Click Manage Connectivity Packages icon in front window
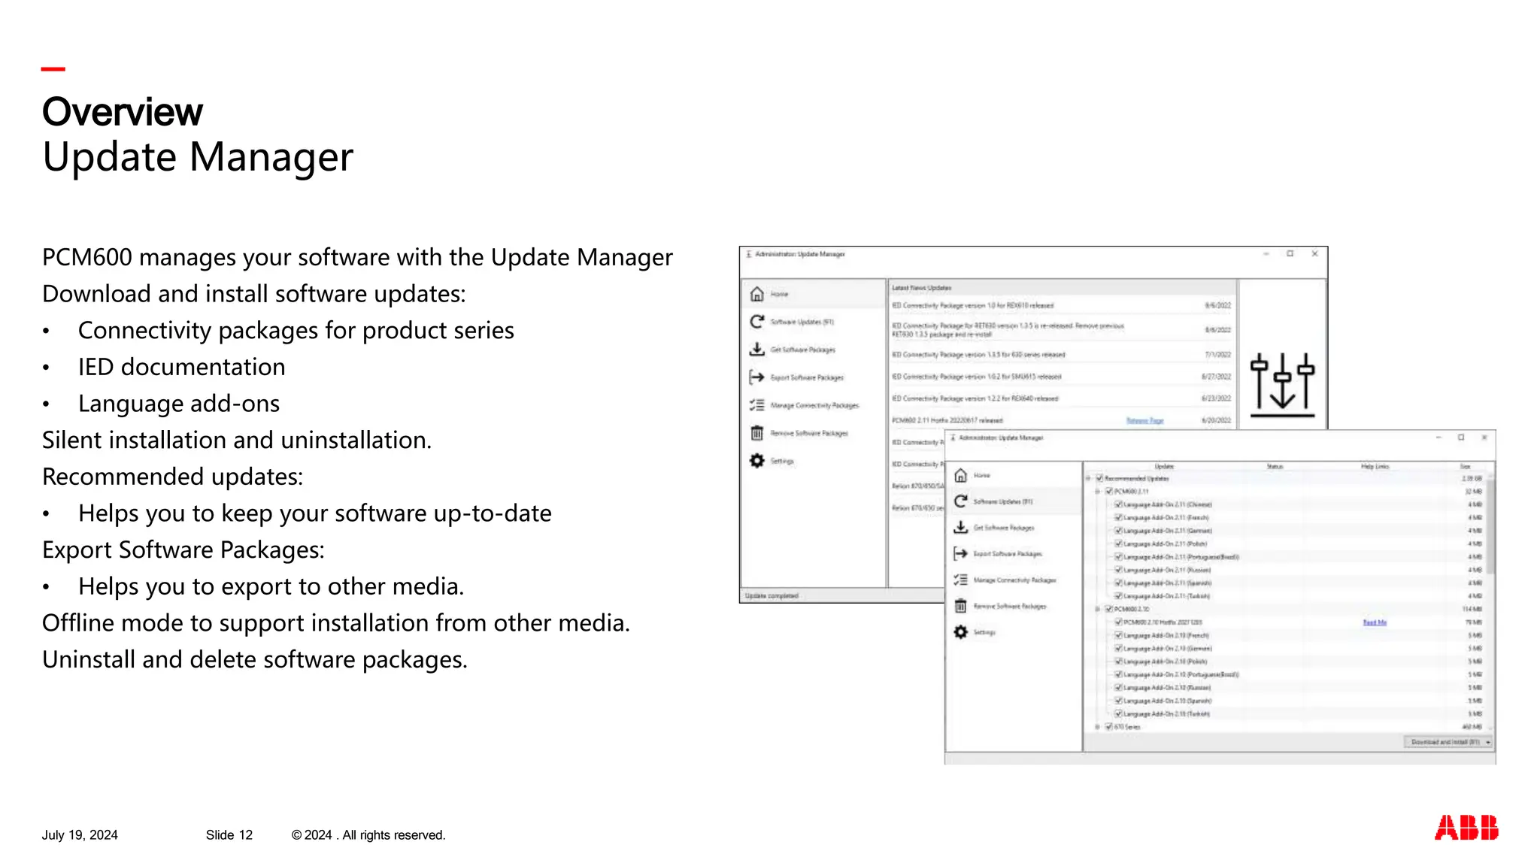1540x866 pixels. click(x=960, y=580)
